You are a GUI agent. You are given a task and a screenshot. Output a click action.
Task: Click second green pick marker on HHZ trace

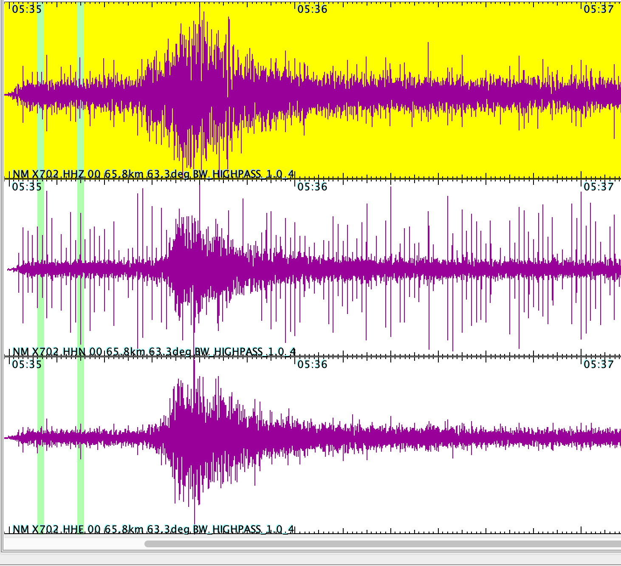click(81, 91)
